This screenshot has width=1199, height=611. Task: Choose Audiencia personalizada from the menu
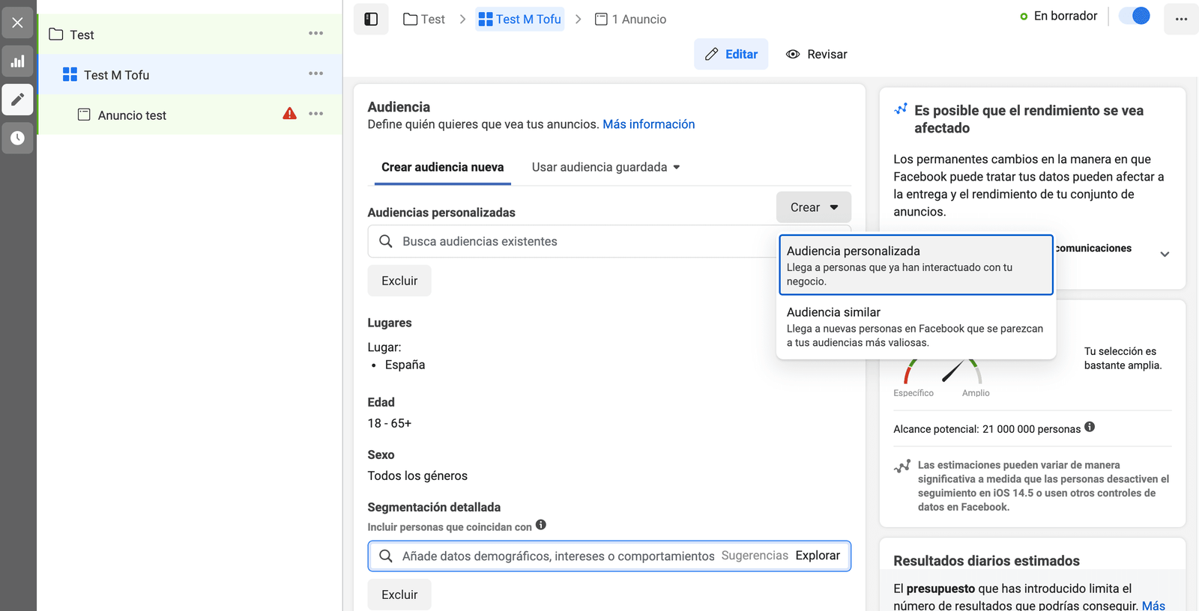[915, 265]
